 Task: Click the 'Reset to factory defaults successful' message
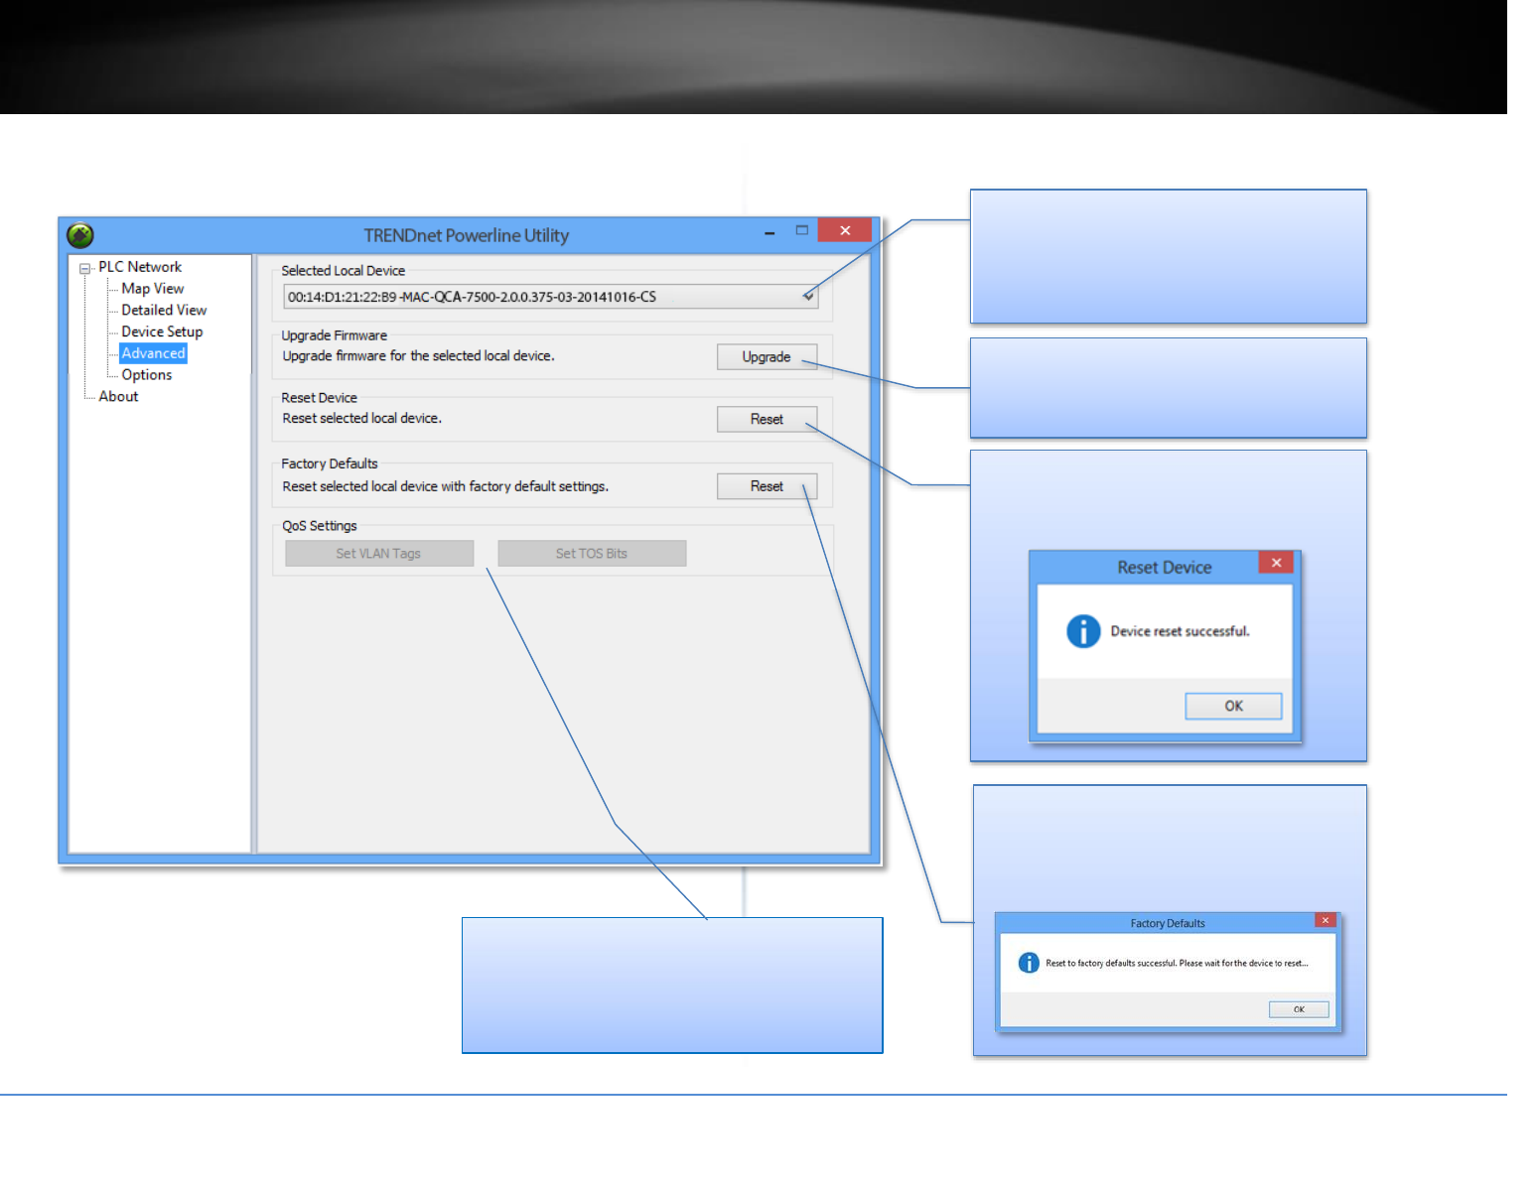coord(1177,963)
